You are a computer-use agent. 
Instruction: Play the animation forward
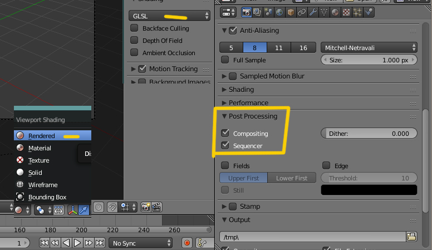[x=77, y=243]
